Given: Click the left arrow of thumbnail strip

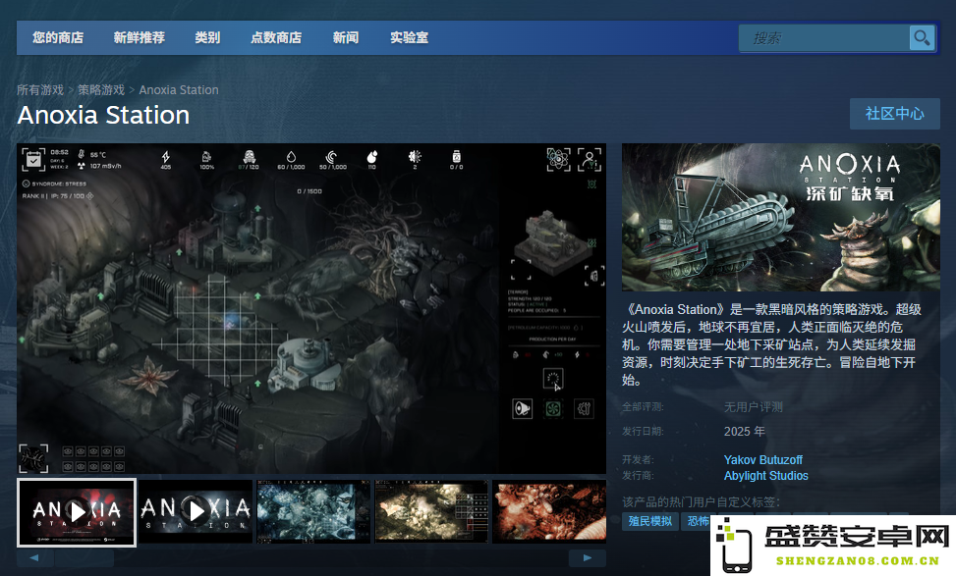Looking at the screenshot, I should pos(34,557).
